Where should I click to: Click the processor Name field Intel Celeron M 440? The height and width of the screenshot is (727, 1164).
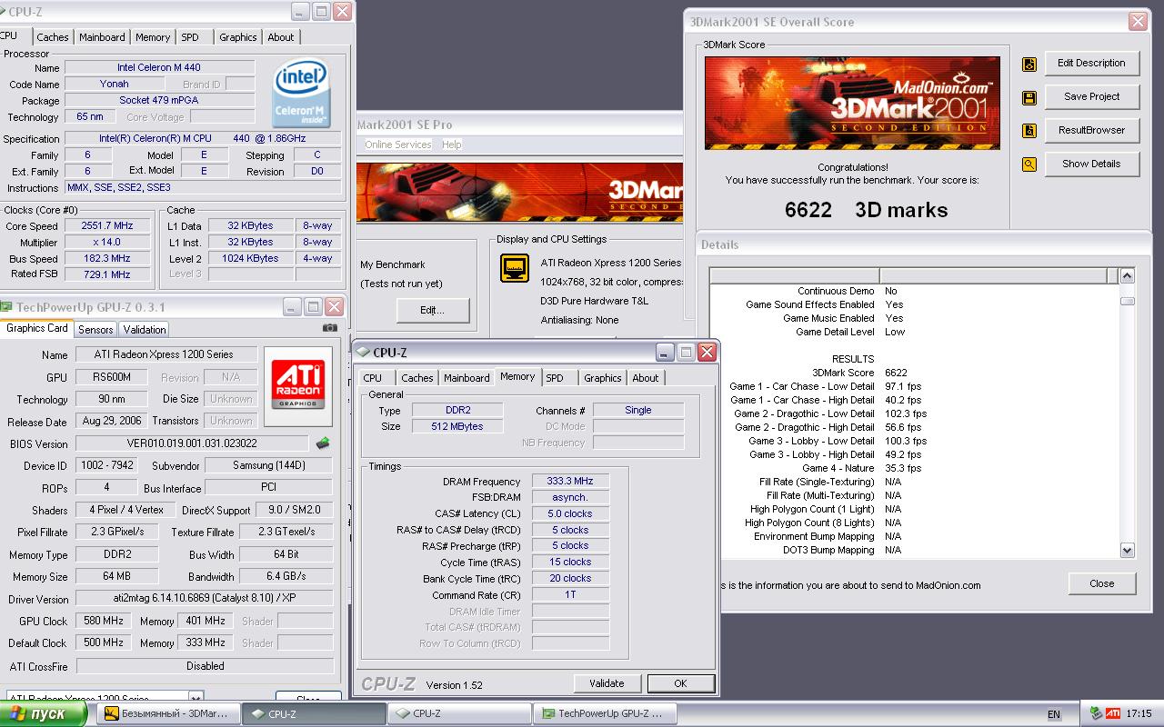159,67
